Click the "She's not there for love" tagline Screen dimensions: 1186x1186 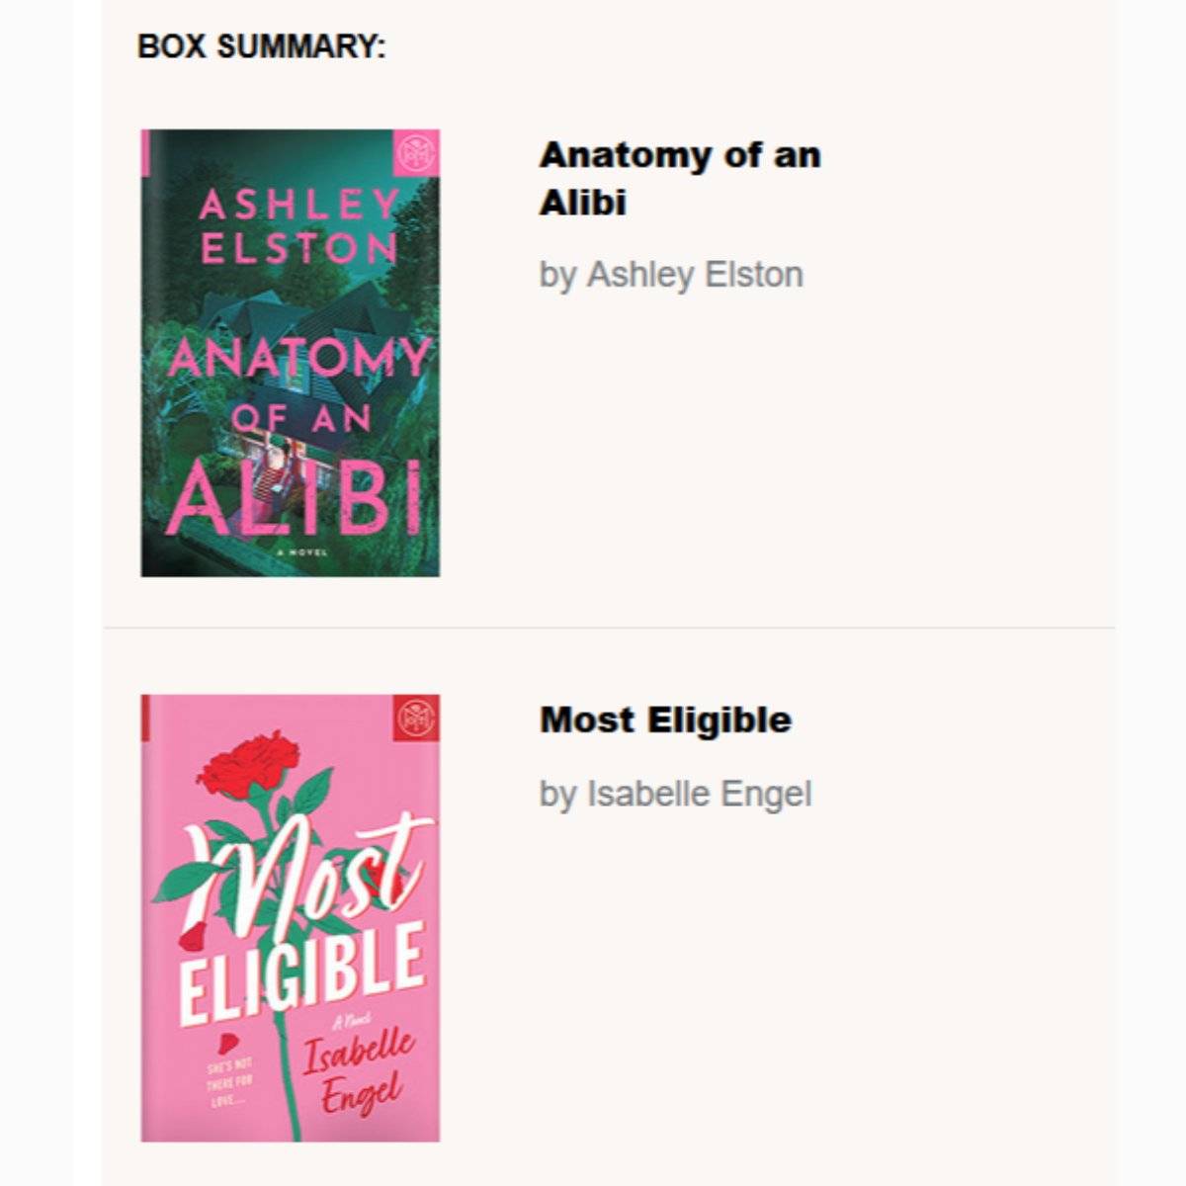(x=229, y=1083)
